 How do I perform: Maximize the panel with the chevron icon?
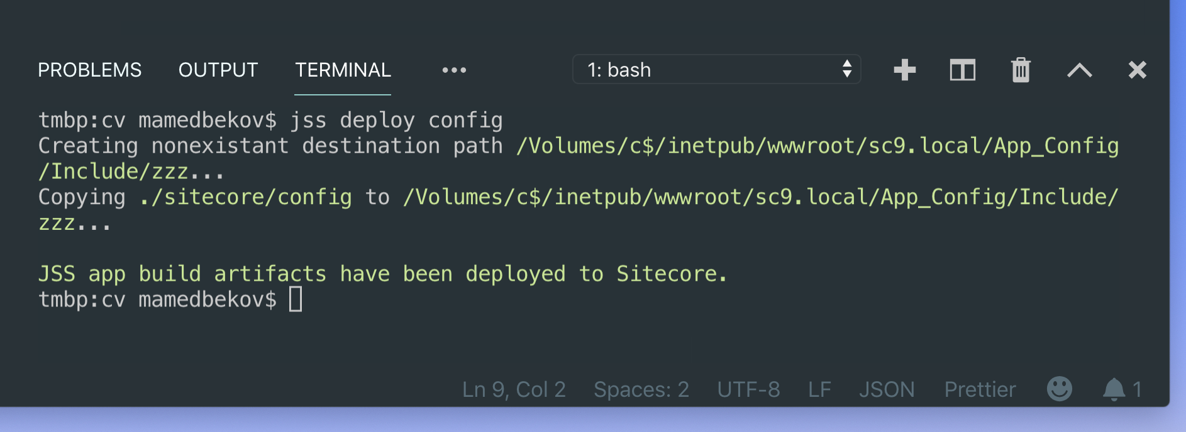click(1079, 70)
